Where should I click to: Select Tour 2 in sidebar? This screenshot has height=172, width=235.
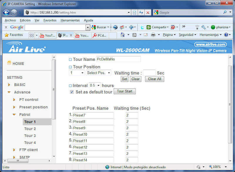30,129
